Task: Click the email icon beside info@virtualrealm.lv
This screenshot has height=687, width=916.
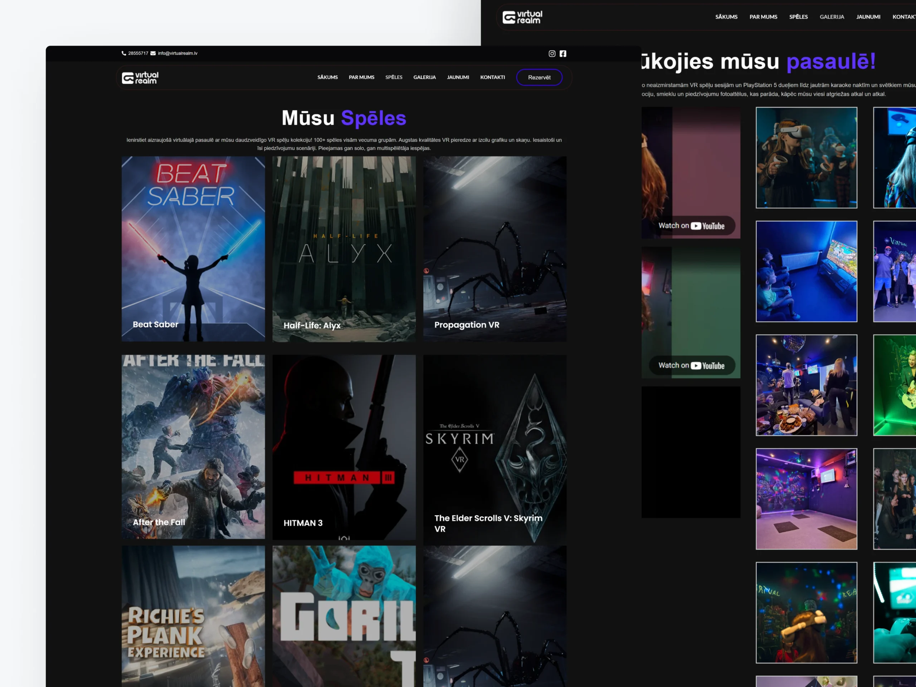Action: tap(153, 53)
